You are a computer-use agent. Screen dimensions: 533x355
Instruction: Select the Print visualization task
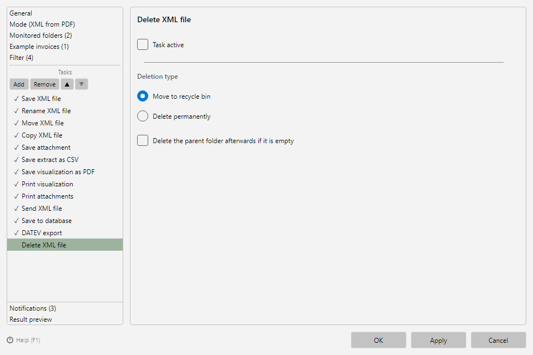pyautogui.click(x=47, y=185)
